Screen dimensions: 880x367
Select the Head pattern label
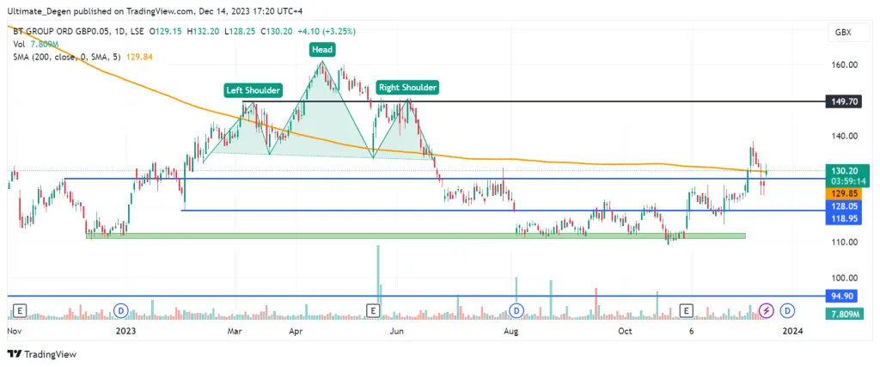[x=322, y=50]
